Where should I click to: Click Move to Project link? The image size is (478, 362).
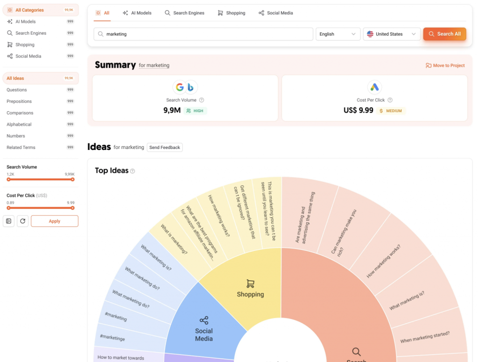[445, 65]
